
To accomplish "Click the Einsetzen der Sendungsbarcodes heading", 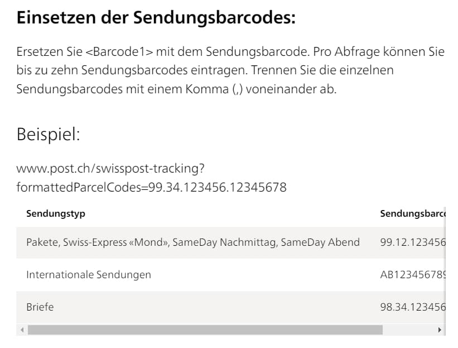I will click(156, 17).
